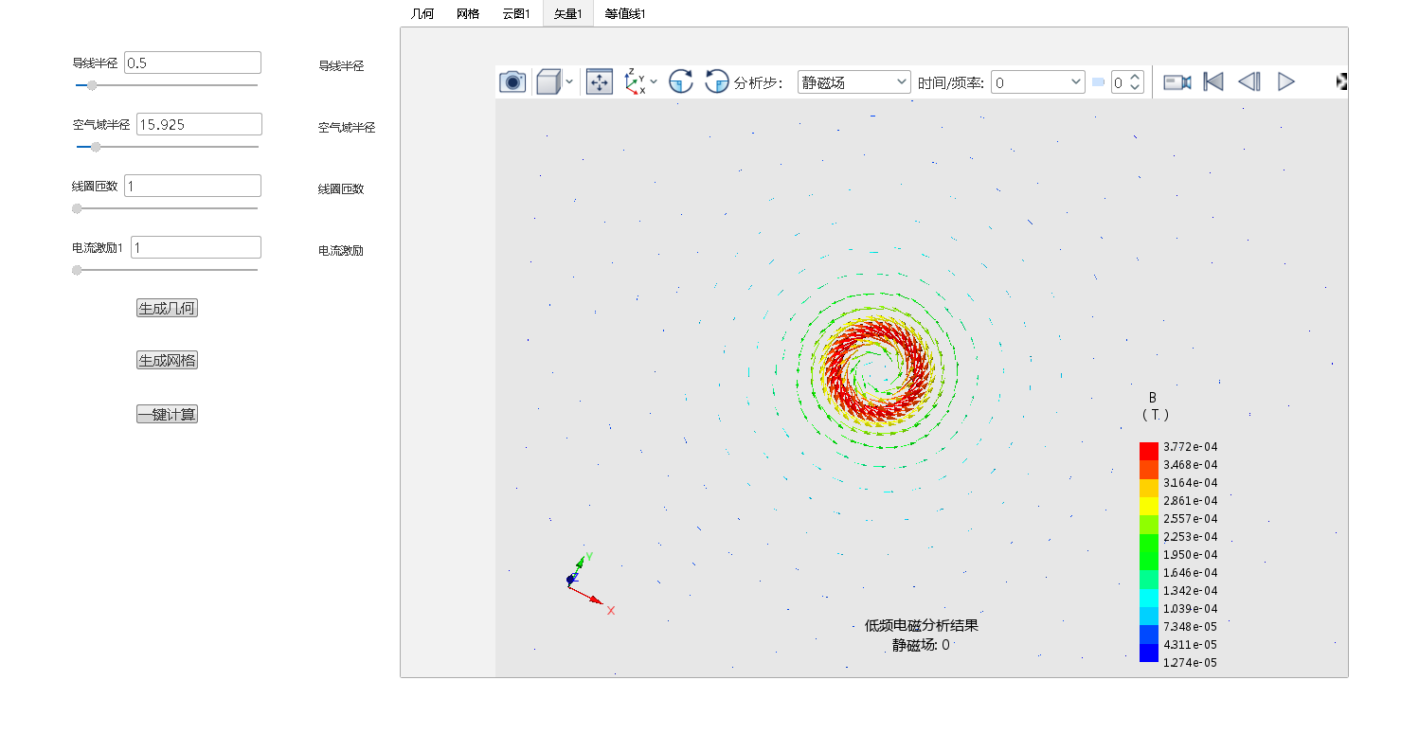Click the 线圈匝数 slider handle
The height and width of the screenshot is (734, 1401).
[x=77, y=208]
